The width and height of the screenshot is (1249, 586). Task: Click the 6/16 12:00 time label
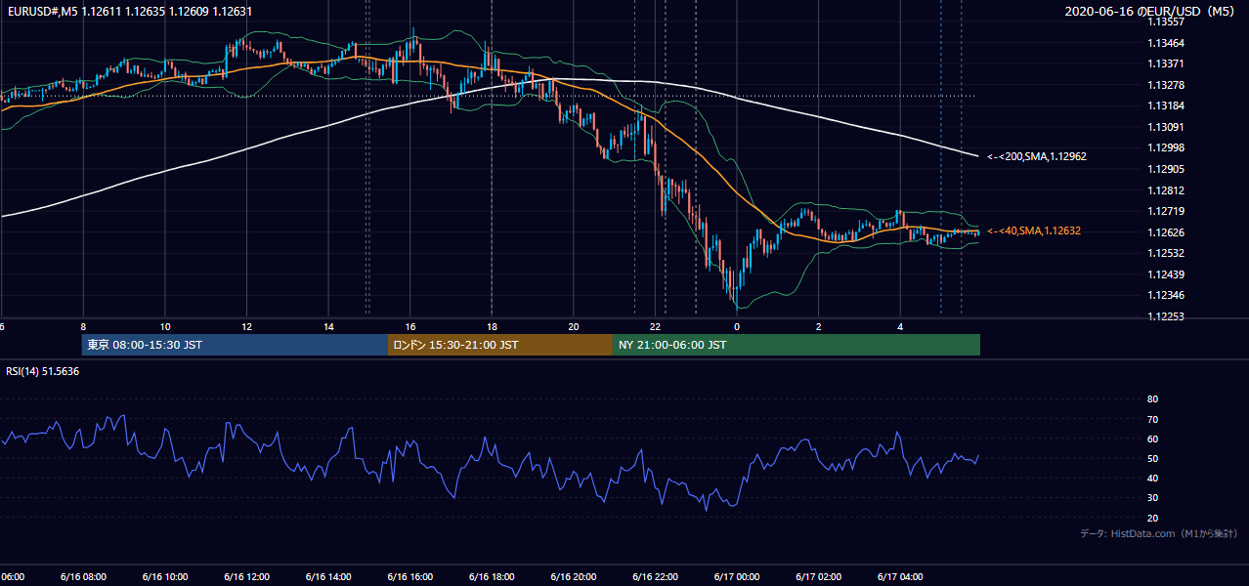coord(246,576)
